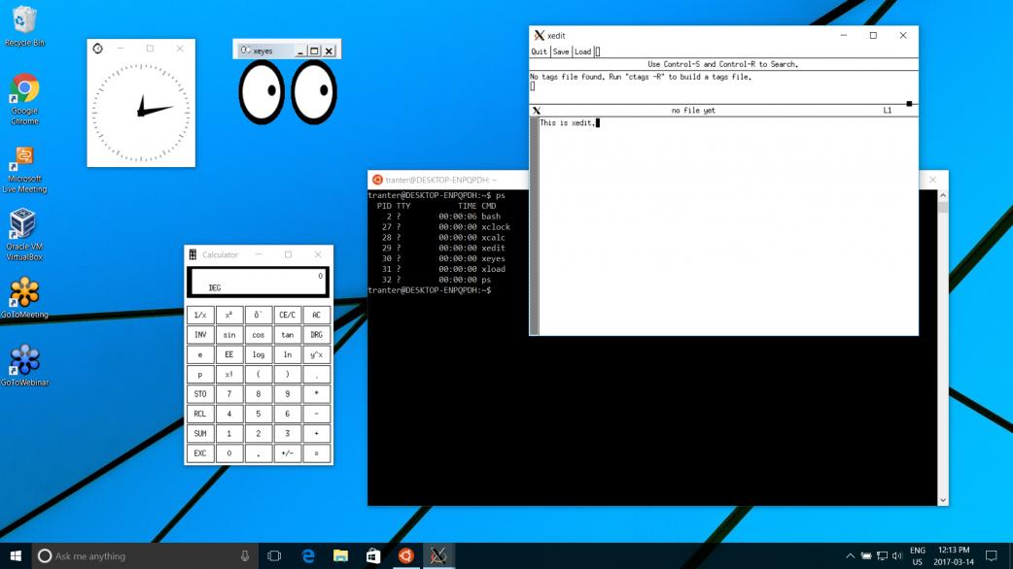Open the Recycle Bin
The image size is (1013, 569).
click(x=24, y=21)
